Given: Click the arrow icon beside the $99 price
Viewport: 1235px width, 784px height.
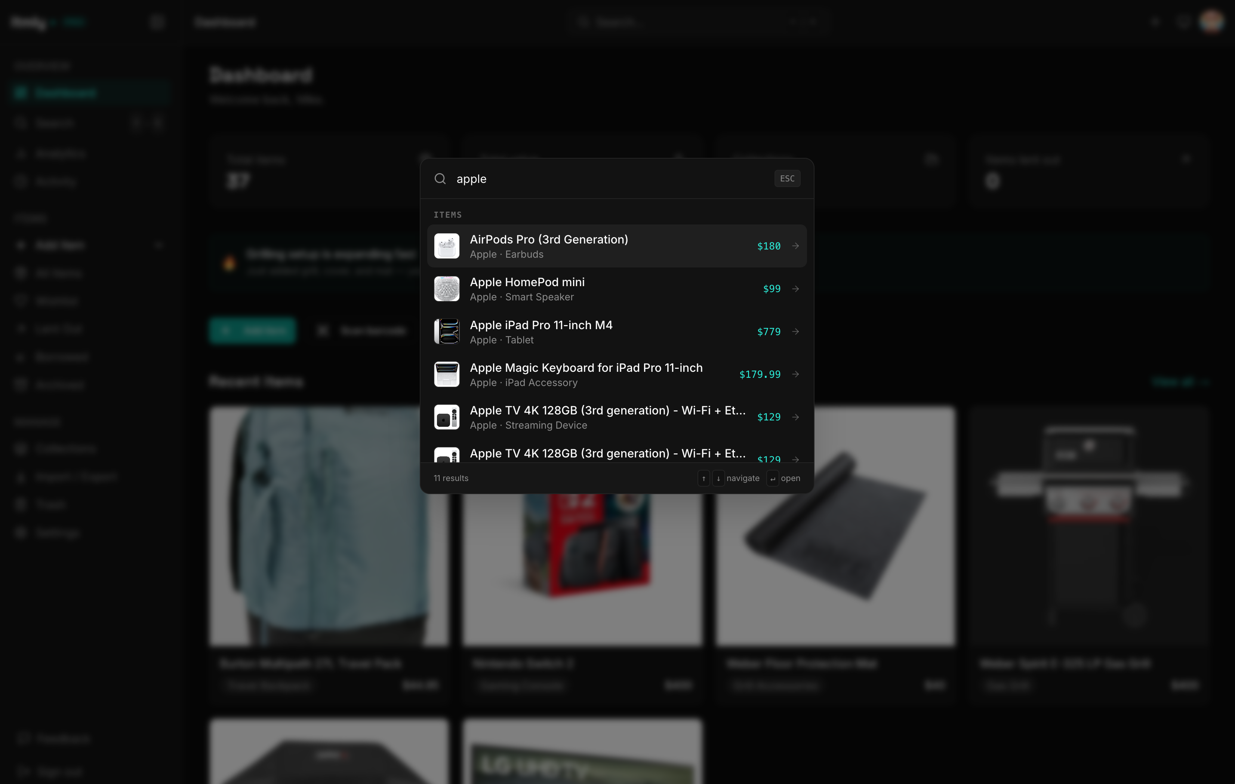Looking at the screenshot, I should click(795, 289).
